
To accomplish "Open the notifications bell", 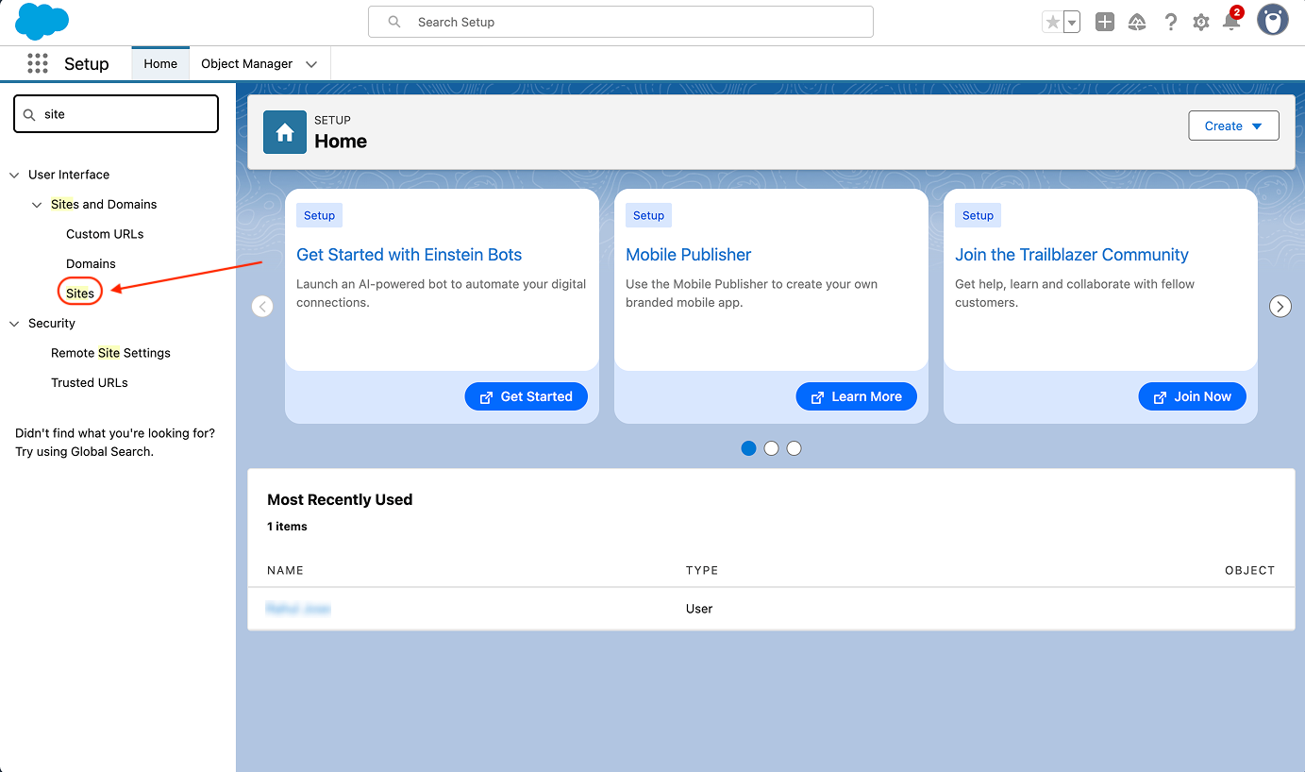I will 1231,22.
